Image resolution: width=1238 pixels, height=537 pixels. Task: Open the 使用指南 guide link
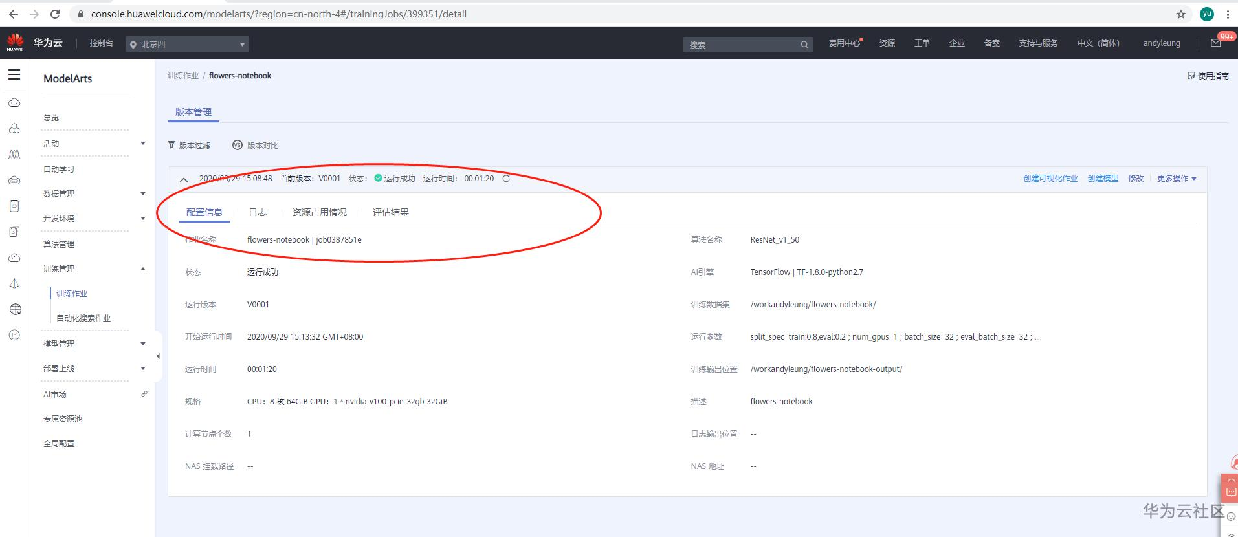click(1208, 76)
